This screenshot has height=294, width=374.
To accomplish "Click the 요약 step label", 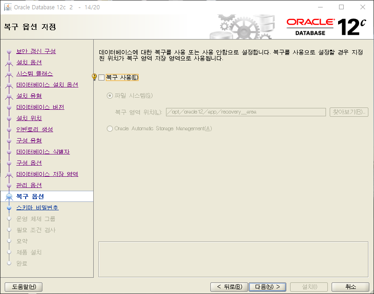I will click(22, 241).
